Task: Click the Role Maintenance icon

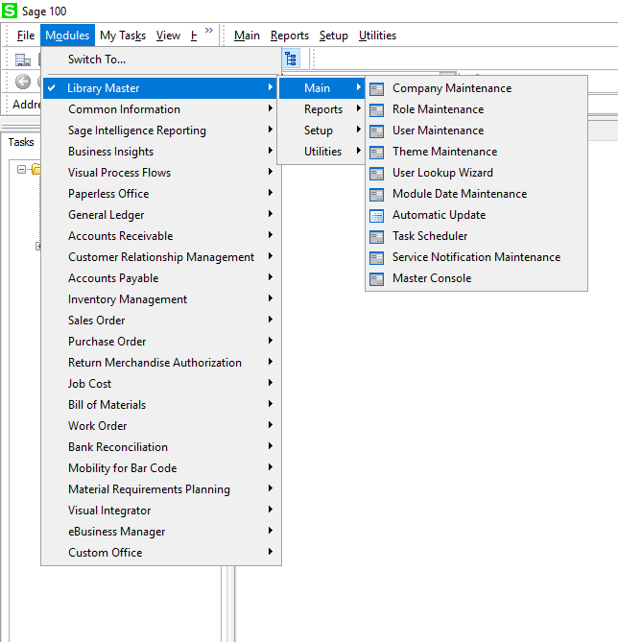Action: pos(376,110)
